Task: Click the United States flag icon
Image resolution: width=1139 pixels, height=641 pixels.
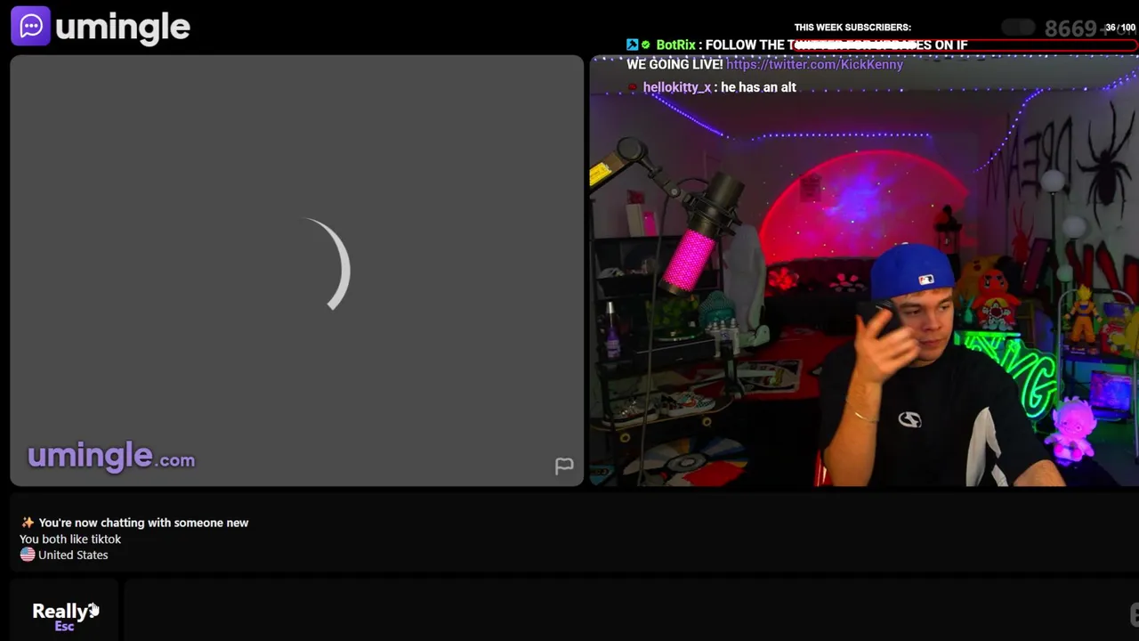Action: click(28, 555)
